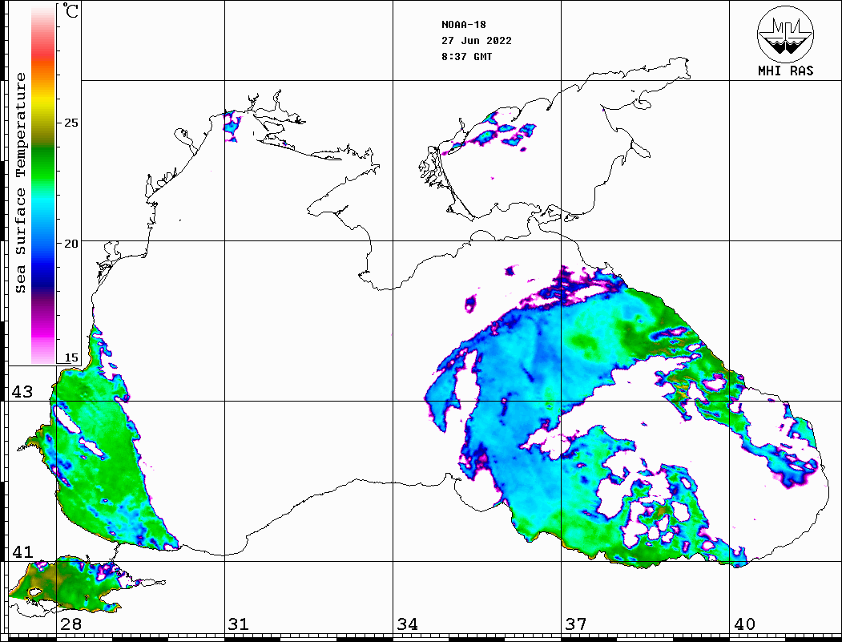Click the longitude label '37'

576,624
